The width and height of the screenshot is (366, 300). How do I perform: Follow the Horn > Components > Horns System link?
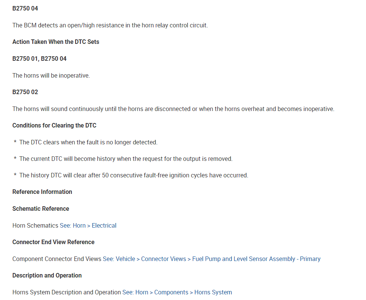click(177, 292)
